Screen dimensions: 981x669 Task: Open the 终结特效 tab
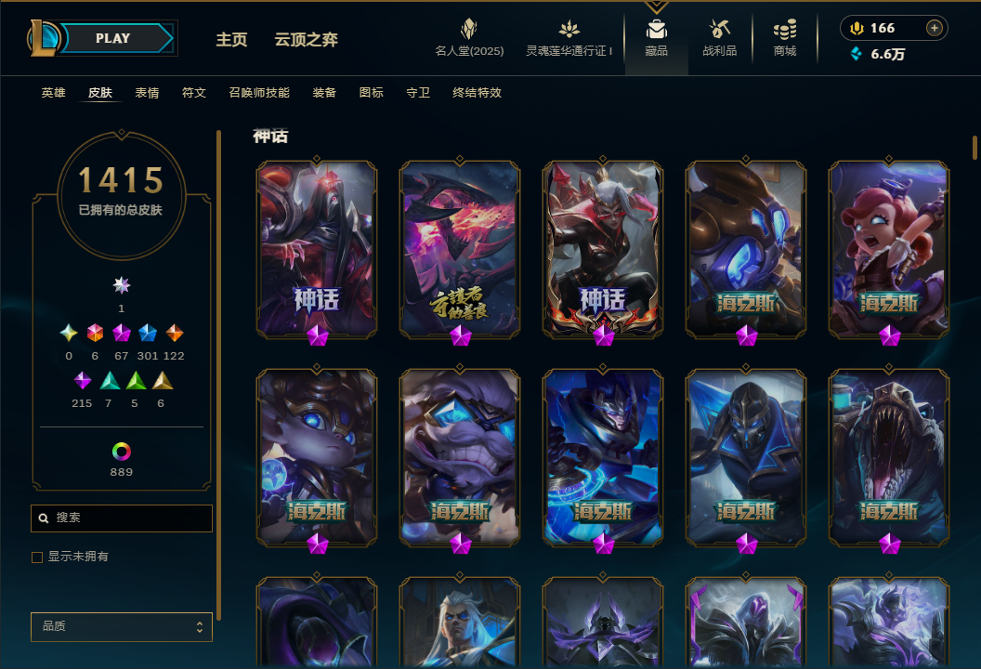click(477, 93)
